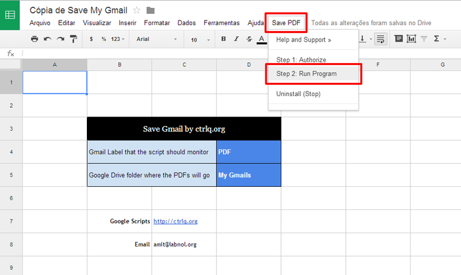Open the Ajuda menu
Viewport: 461px width, 275px height.
(255, 23)
